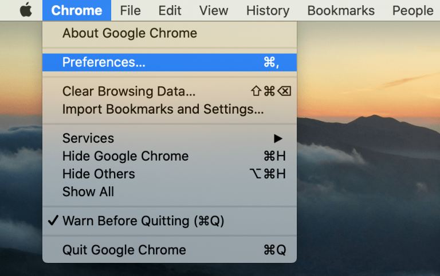The image size is (440, 276).
Task: Open the History menu
Action: pyautogui.click(x=268, y=10)
